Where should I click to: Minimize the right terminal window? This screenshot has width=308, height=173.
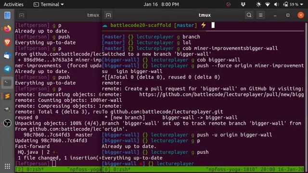pos(275,15)
